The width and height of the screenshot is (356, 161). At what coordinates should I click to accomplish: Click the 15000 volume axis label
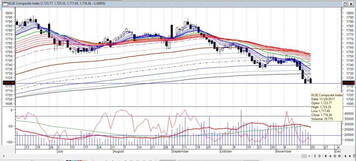coord(348,140)
